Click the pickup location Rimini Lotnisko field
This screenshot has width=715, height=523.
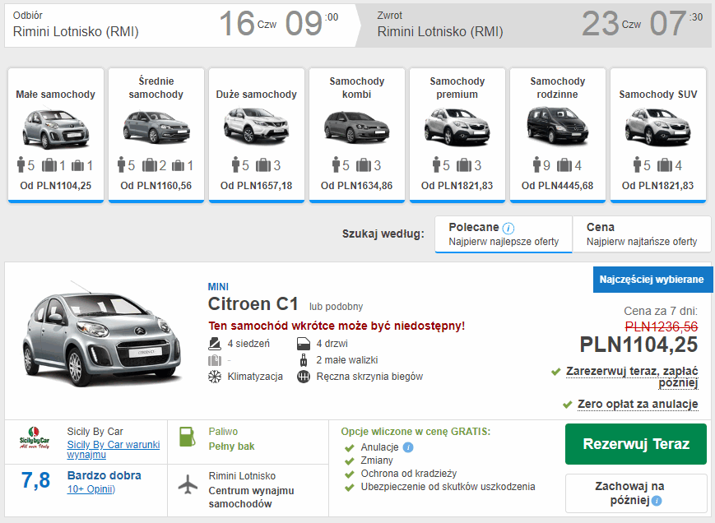pos(77,32)
